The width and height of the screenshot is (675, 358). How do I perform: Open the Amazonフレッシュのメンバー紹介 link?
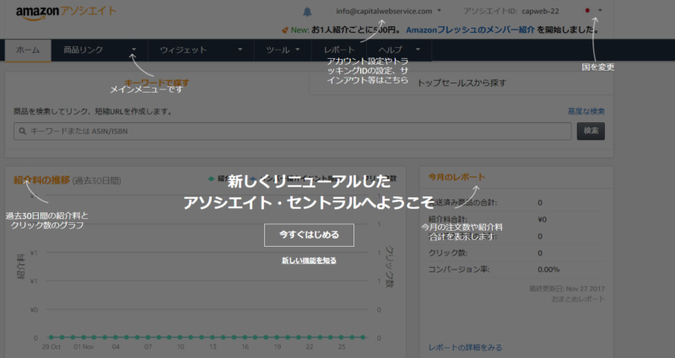[470, 30]
